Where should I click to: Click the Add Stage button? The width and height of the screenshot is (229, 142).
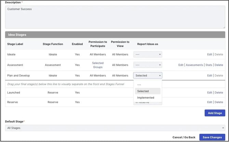[215, 113]
